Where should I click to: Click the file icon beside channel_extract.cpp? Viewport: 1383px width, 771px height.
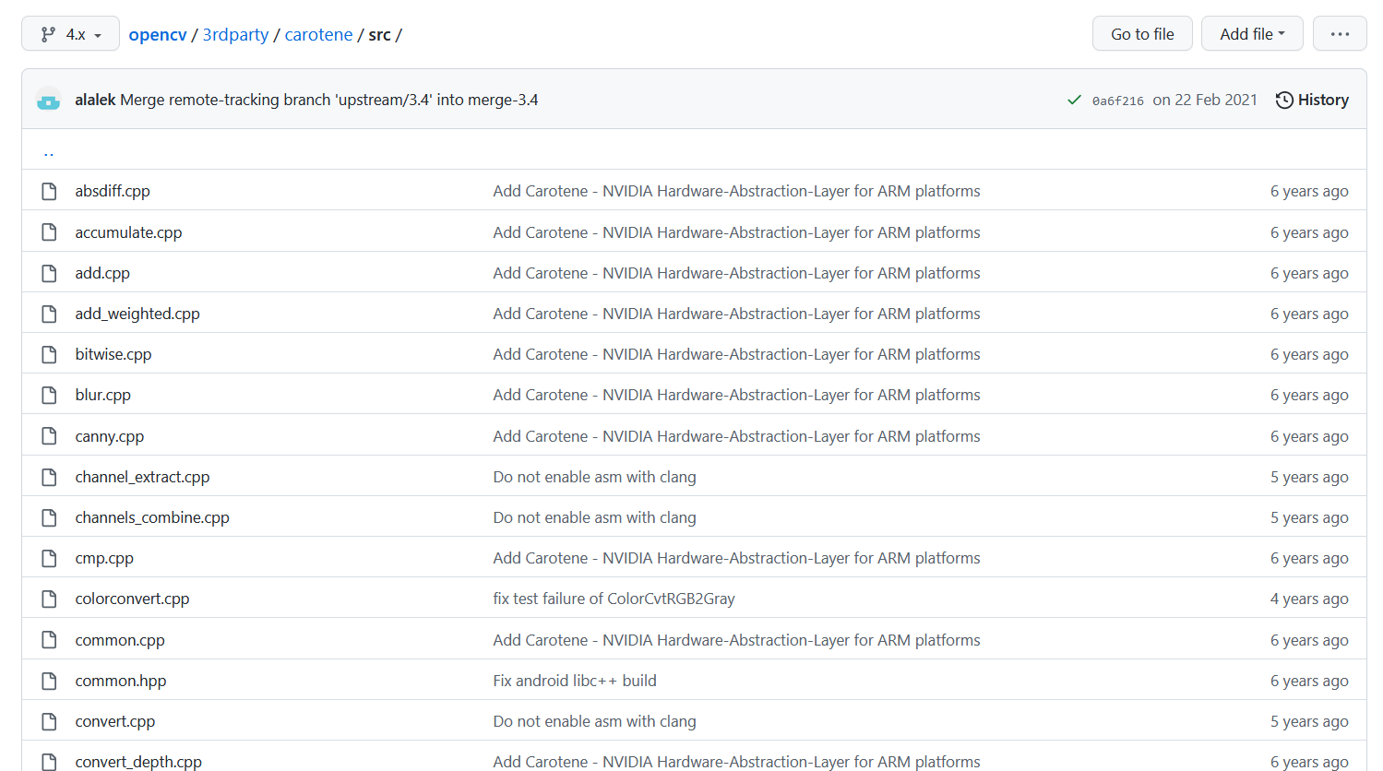(49, 477)
